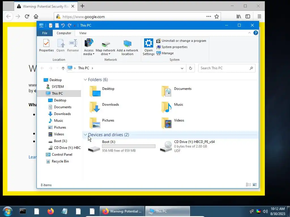
Task: Click Uninstall or change a program
Action: point(181,41)
